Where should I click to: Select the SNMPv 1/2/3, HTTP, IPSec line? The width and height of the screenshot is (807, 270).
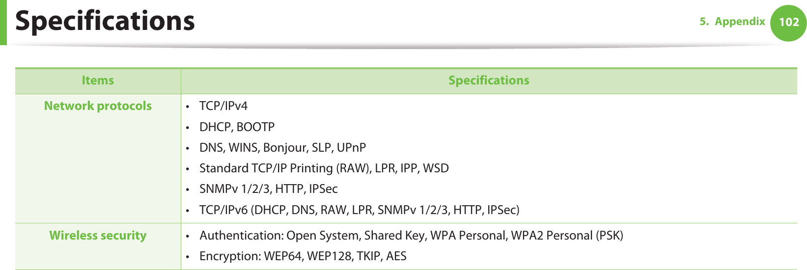[x=268, y=189]
